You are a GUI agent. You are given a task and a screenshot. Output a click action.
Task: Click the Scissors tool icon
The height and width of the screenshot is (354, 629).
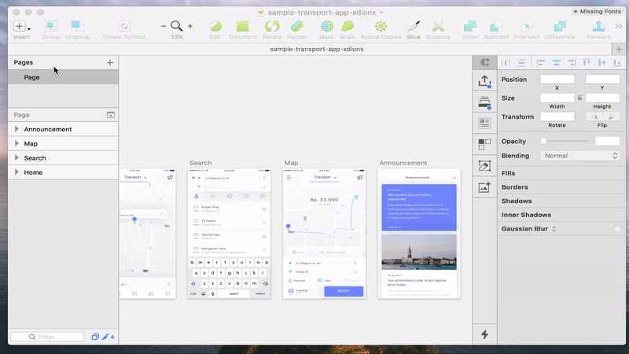[438, 27]
